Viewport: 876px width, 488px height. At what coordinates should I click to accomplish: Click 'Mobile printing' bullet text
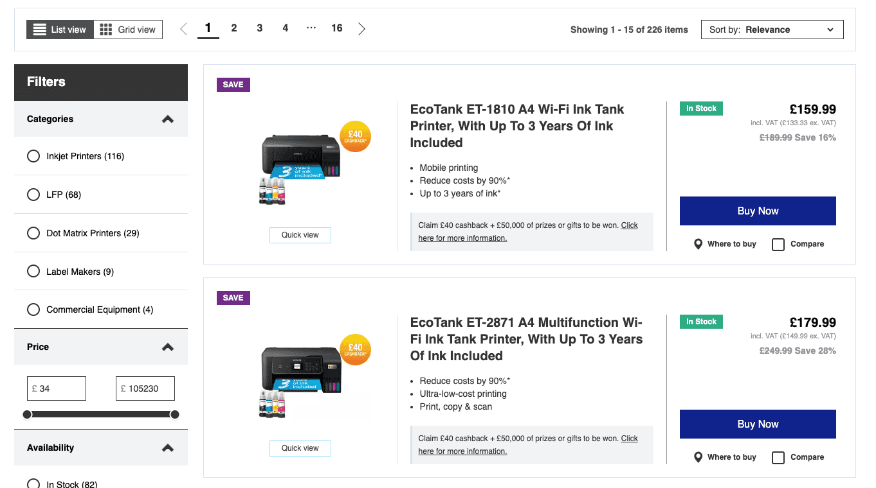click(x=449, y=168)
